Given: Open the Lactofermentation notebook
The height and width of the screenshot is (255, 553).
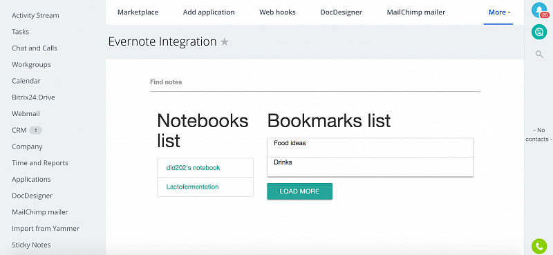Looking at the screenshot, I should (x=192, y=187).
